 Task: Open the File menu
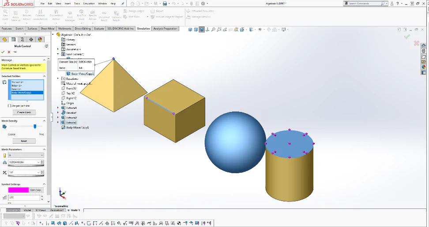(x=42, y=4)
